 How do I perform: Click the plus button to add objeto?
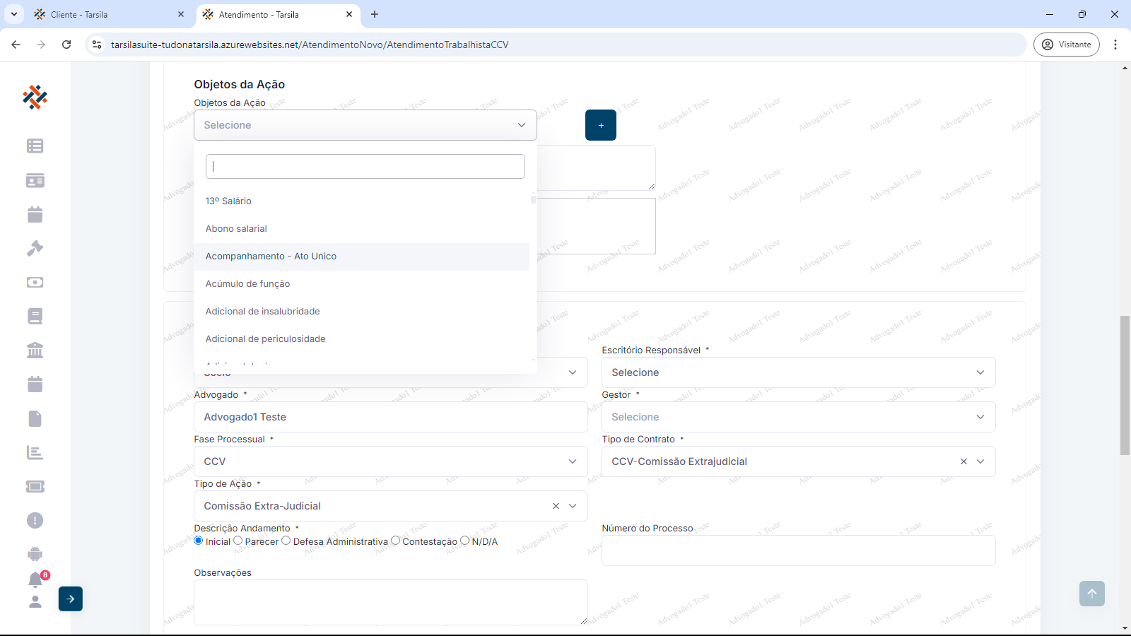click(600, 125)
